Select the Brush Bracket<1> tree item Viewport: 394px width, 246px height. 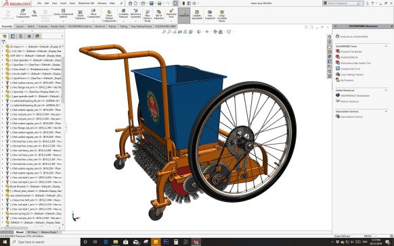[x=32, y=187]
